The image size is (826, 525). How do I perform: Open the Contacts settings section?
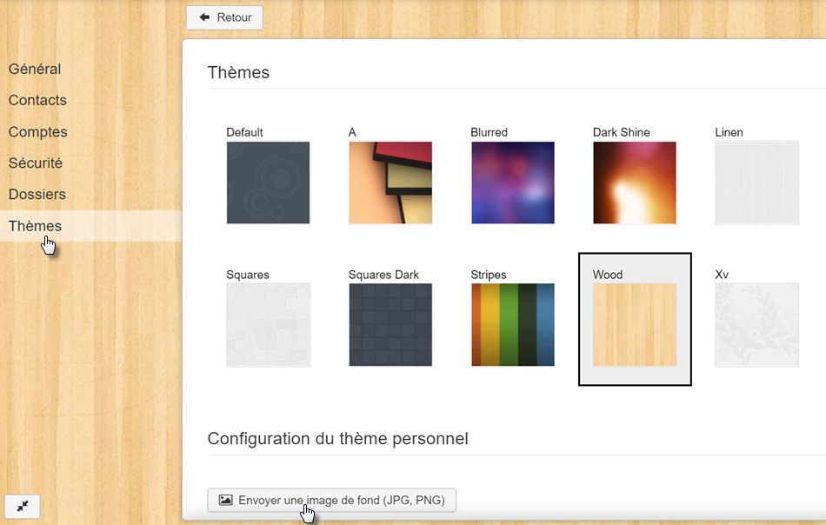click(37, 101)
